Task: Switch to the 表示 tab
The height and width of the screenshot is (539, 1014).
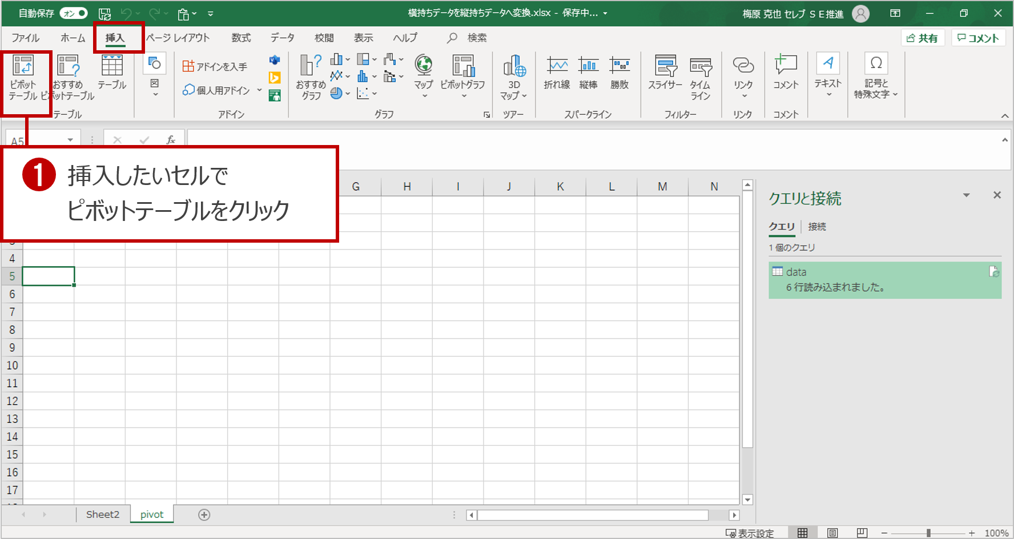Action: pyautogui.click(x=363, y=38)
